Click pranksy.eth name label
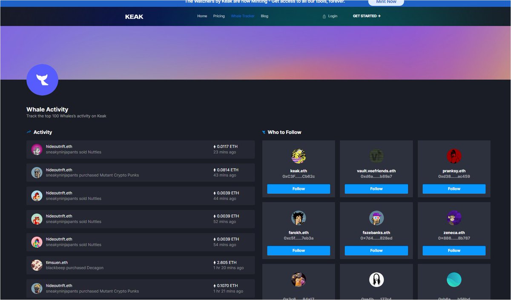511x300 pixels. pos(454,171)
